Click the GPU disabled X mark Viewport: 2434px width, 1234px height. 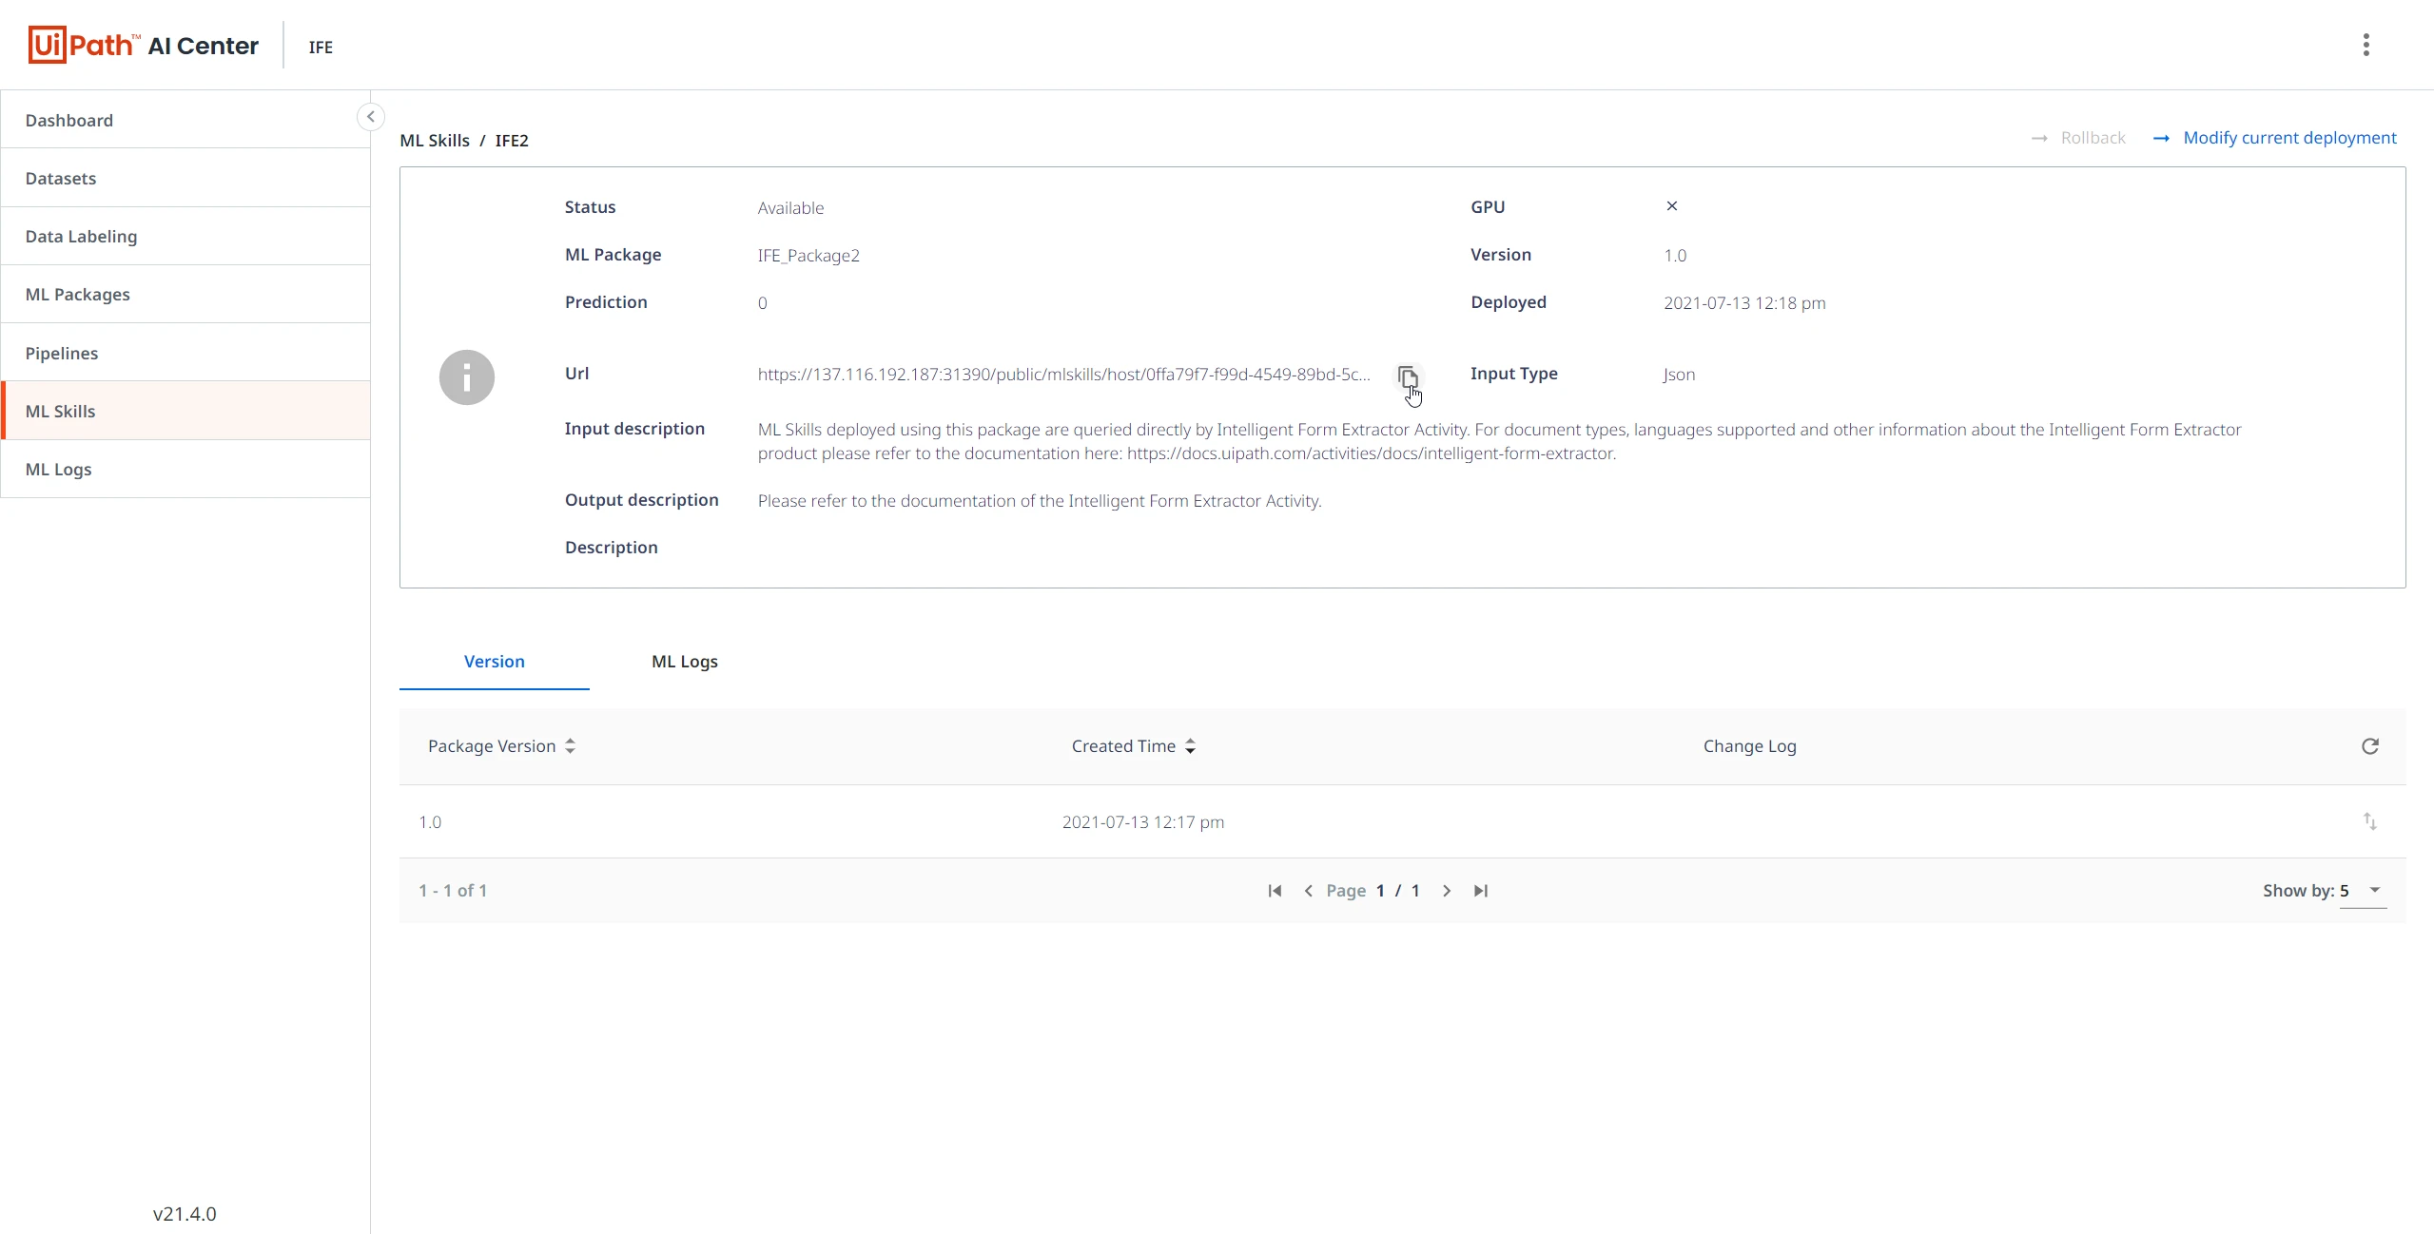click(x=1671, y=206)
